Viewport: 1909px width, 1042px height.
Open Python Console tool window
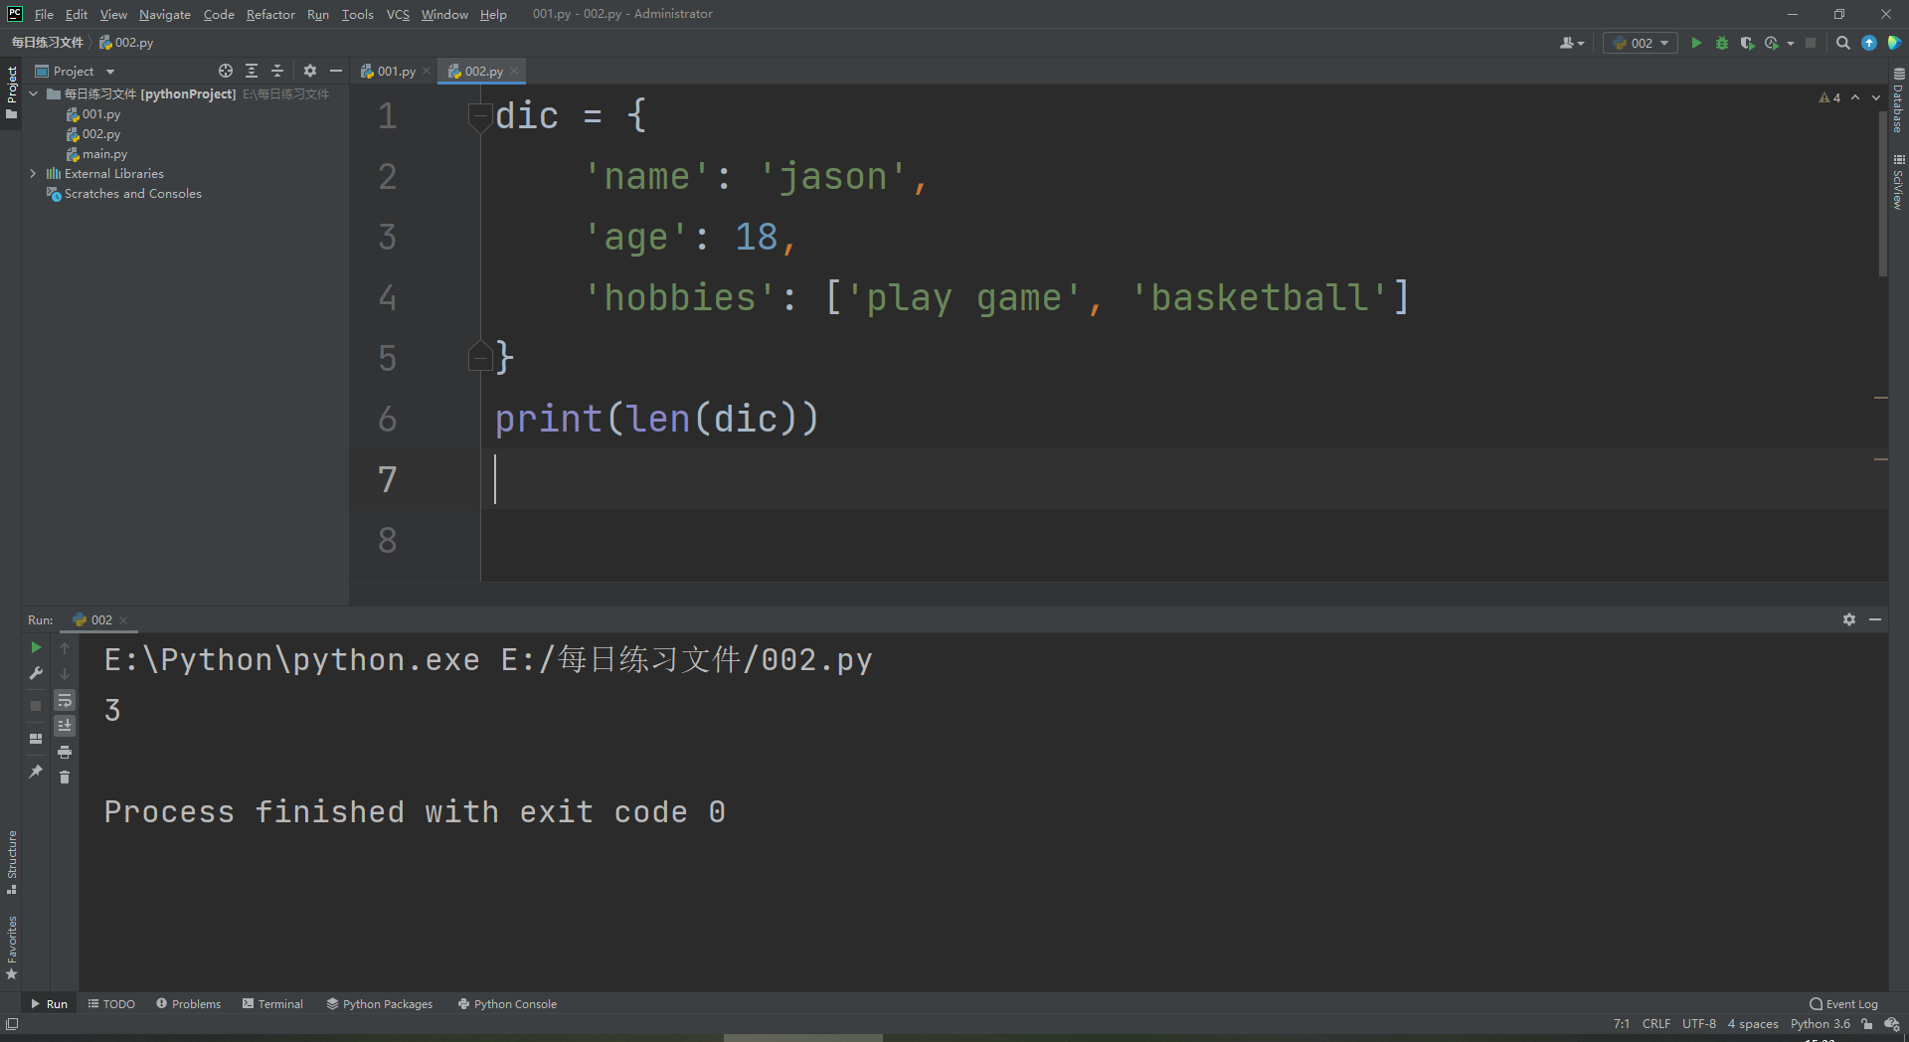click(507, 1004)
